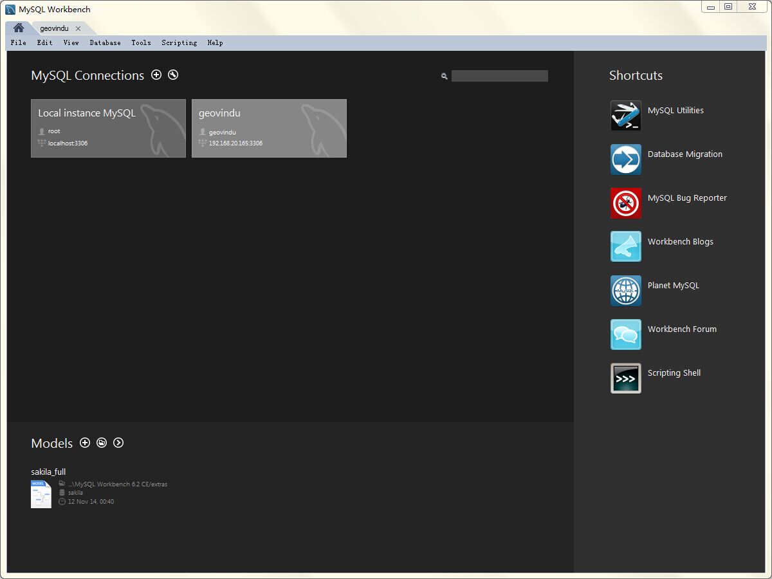Screen dimensions: 772x579
Task: Launch the MySQL Utilities icon
Action: (x=626, y=116)
